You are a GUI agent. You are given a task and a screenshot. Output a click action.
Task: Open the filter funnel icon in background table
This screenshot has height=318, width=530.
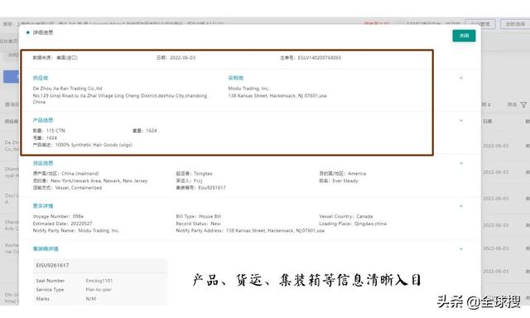523,105
